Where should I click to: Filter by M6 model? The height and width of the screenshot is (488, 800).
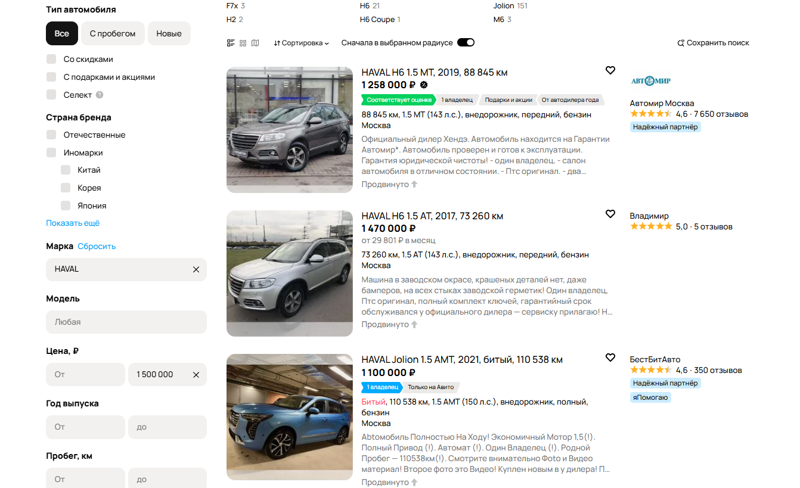499,20
